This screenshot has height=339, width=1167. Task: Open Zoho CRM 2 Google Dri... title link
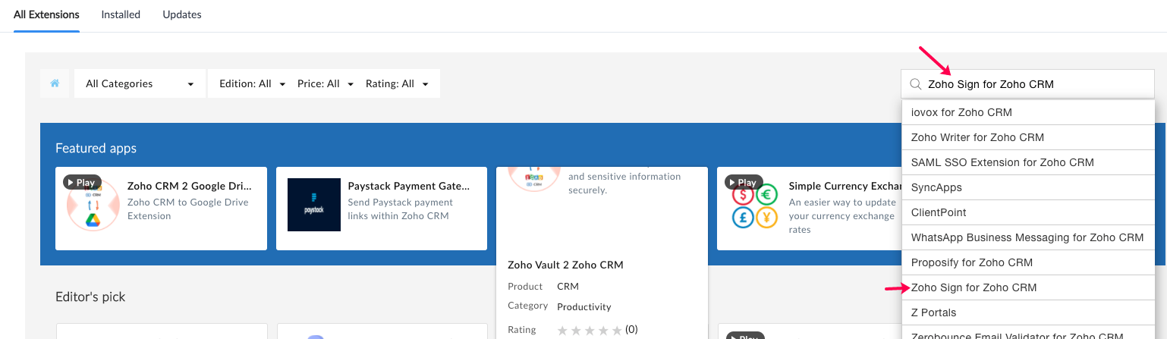point(190,186)
